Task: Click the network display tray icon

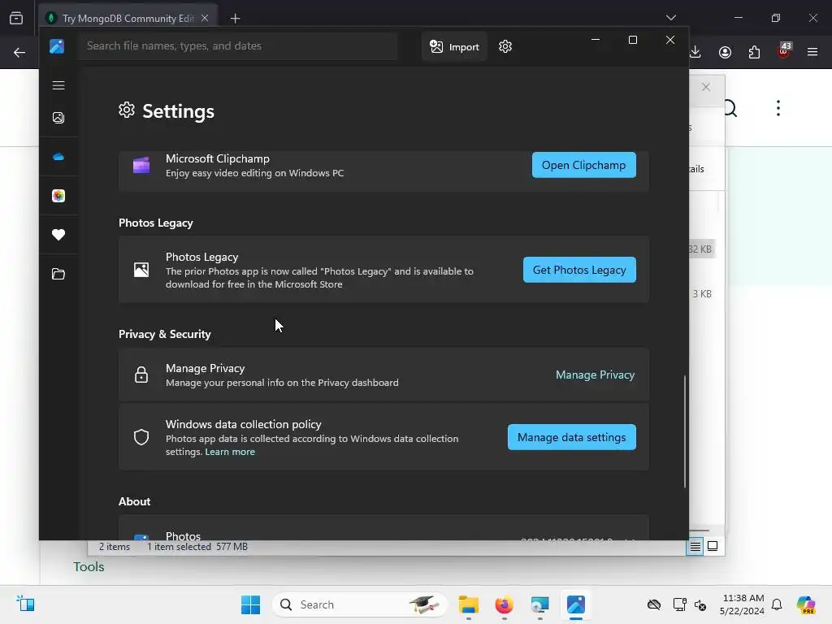Action: point(679,604)
